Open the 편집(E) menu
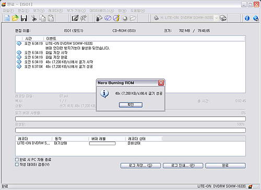The width and height of the screenshot is (261, 190). [x=23, y=11]
